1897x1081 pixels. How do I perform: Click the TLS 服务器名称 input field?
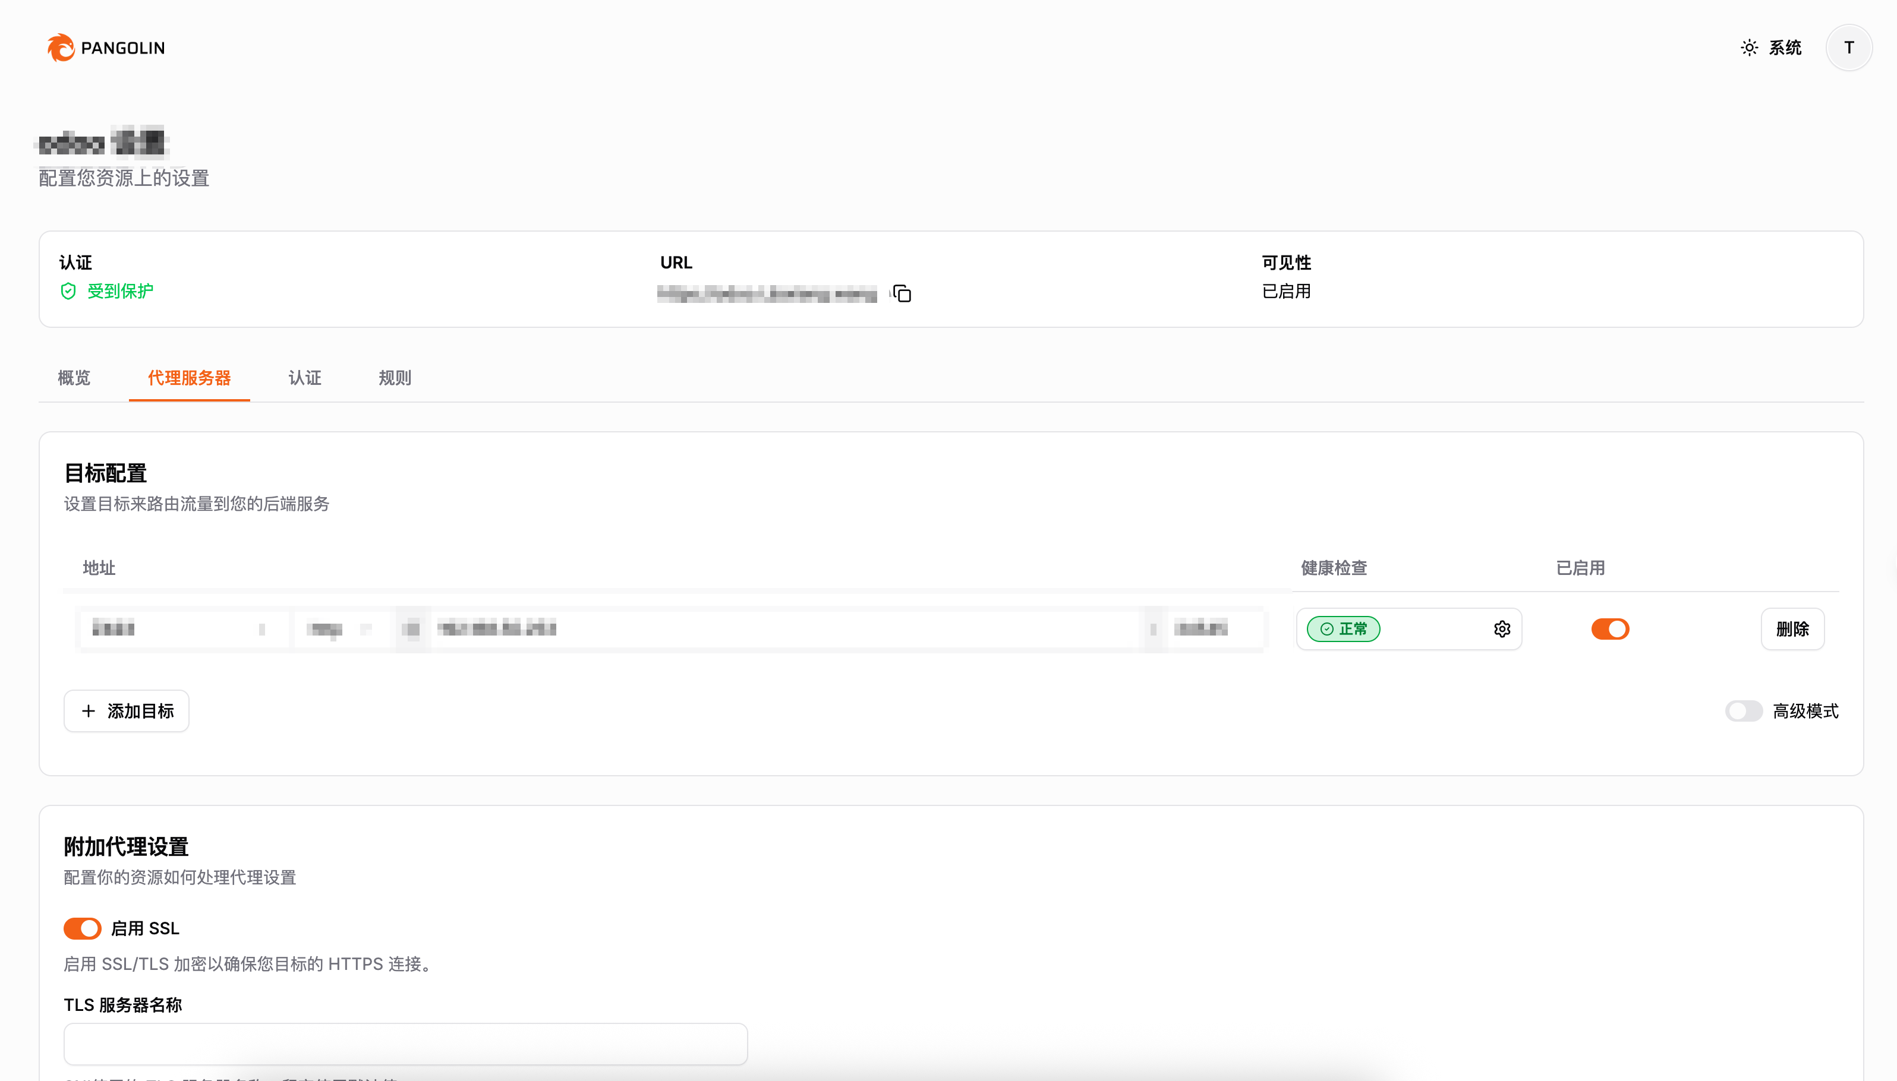point(405,1044)
